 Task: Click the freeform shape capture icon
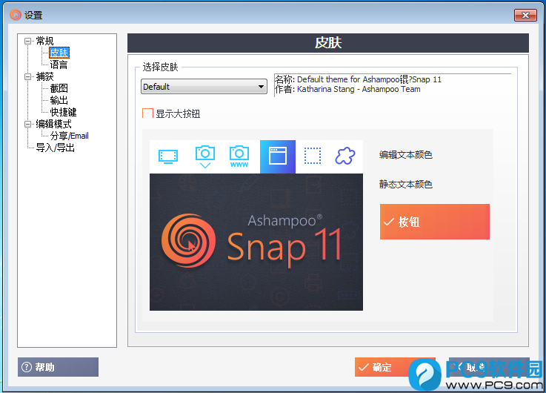(345, 156)
